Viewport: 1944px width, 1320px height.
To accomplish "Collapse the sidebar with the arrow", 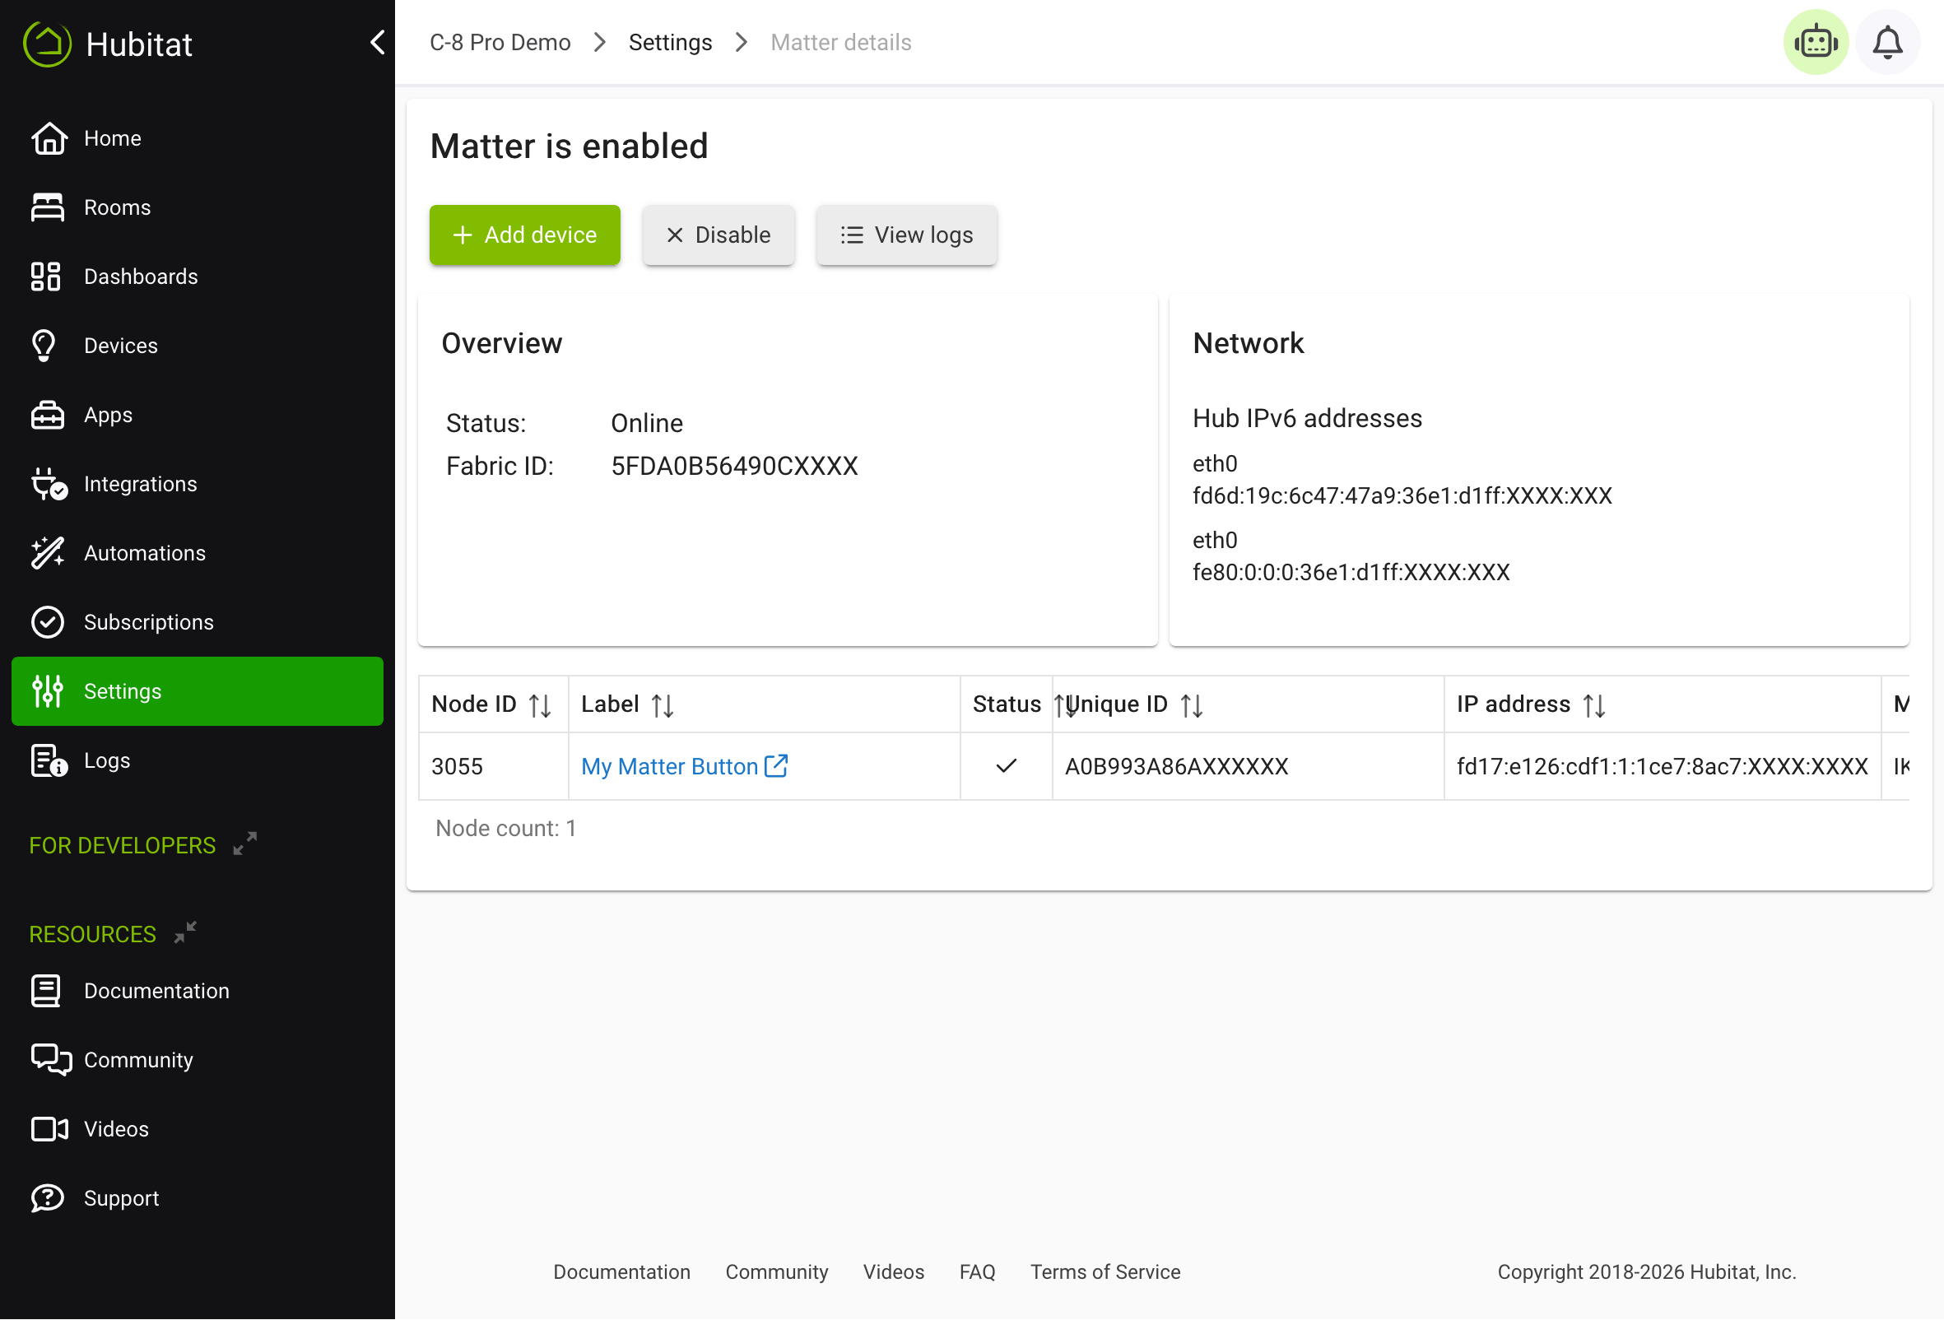I will coord(377,43).
